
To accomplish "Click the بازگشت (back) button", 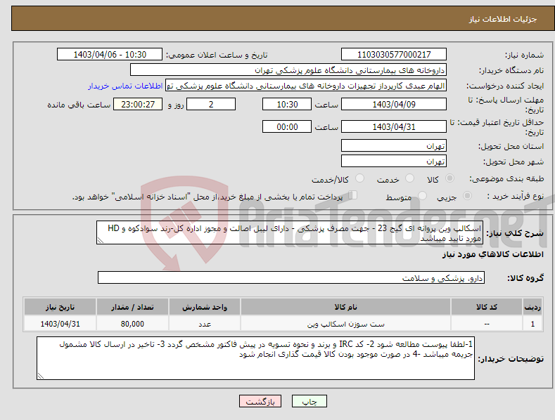I will (x=260, y=401).
